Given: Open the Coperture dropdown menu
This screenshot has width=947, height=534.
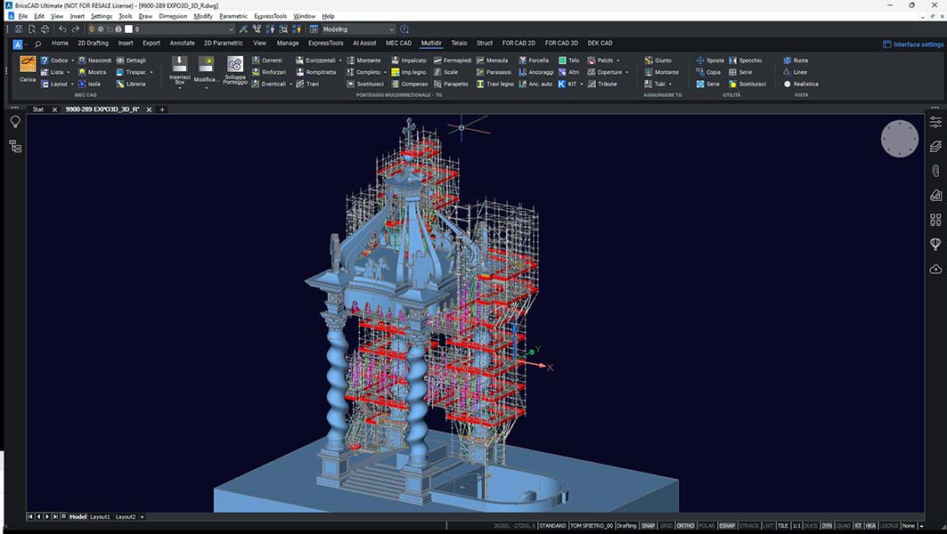Looking at the screenshot, I should [x=625, y=72].
